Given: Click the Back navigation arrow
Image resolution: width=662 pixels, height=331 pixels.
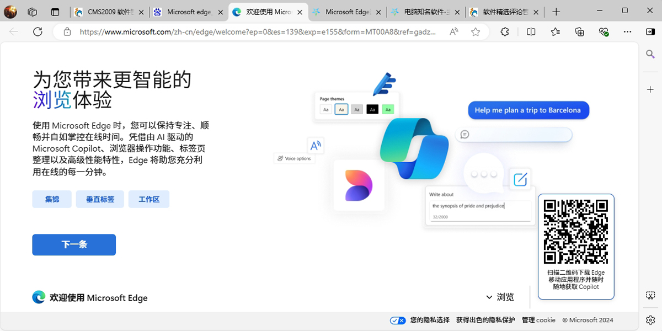Looking at the screenshot, I should tap(14, 32).
